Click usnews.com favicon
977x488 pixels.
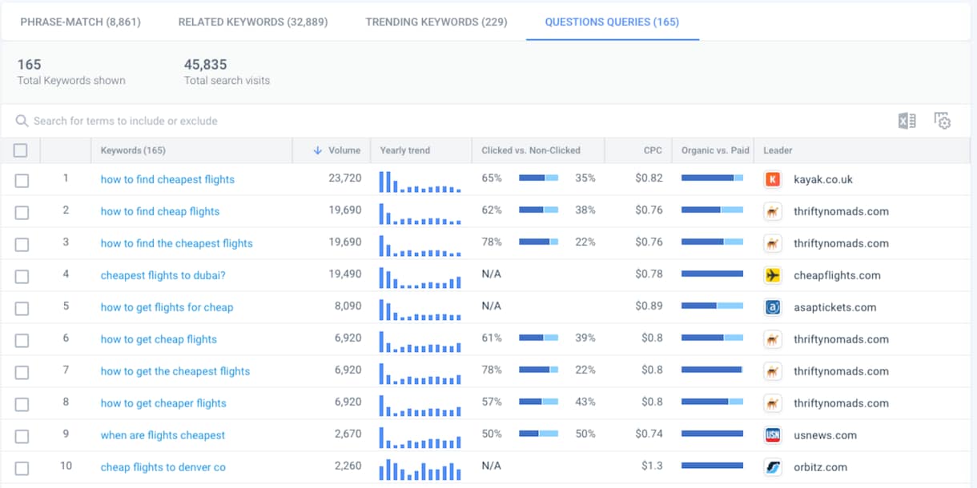(x=773, y=435)
